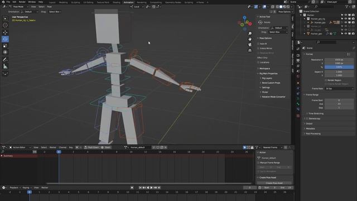Switch to the Layout workspace tab
This screenshot has width=357, height=201.
pyautogui.click(x=52, y=2)
